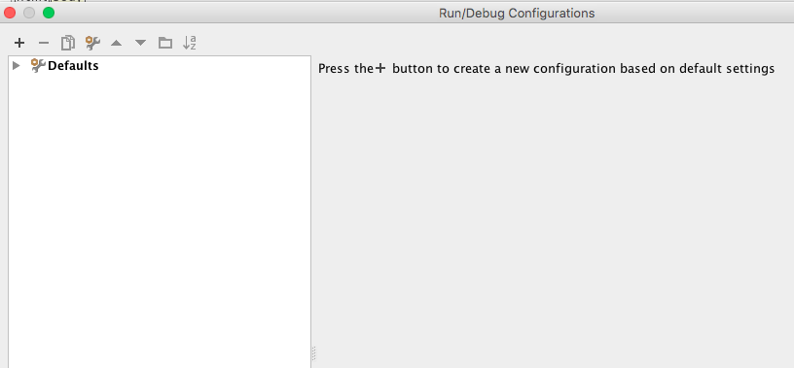
Task: Select the Defaults label in the tree
Action: [x=73, y=66]
